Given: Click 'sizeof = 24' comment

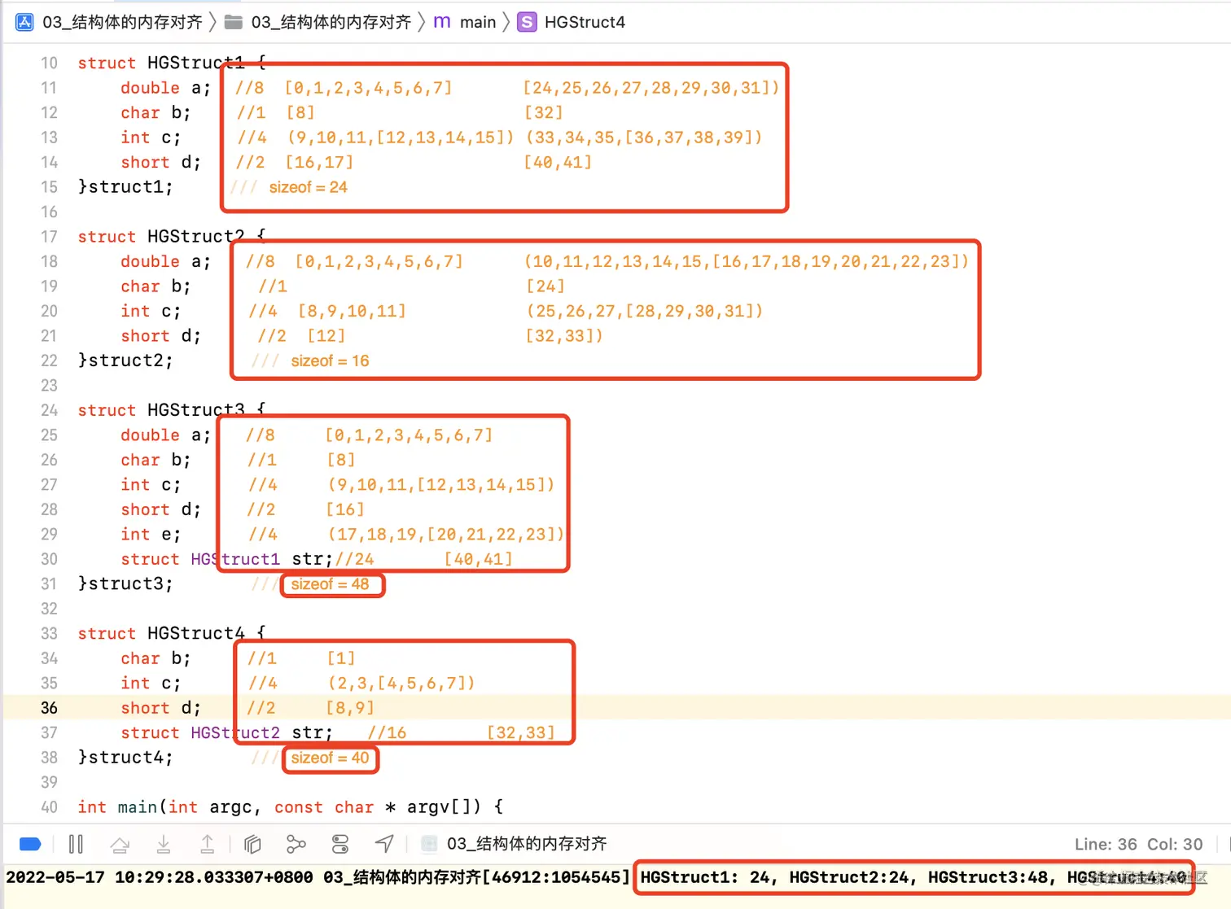Looking at the screenshot, I should tap(308, 187).
